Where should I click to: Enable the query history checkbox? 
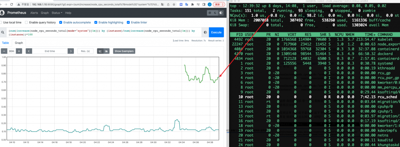[x=27, y=22]
